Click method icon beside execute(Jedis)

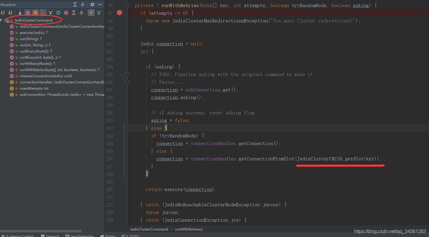coord(12,33)
